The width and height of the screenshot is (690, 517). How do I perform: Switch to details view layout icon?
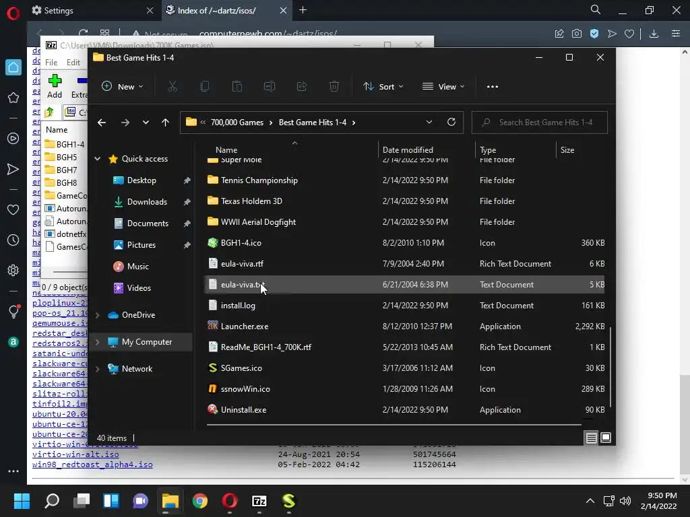pos(592,438)
